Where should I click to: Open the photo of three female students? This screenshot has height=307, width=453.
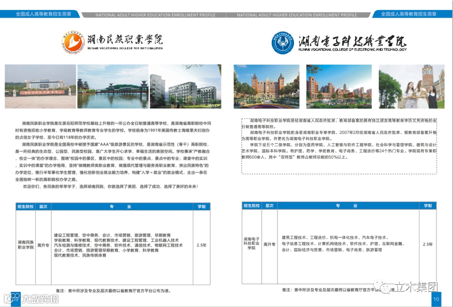pyautogui.click(x=411, y=86)
